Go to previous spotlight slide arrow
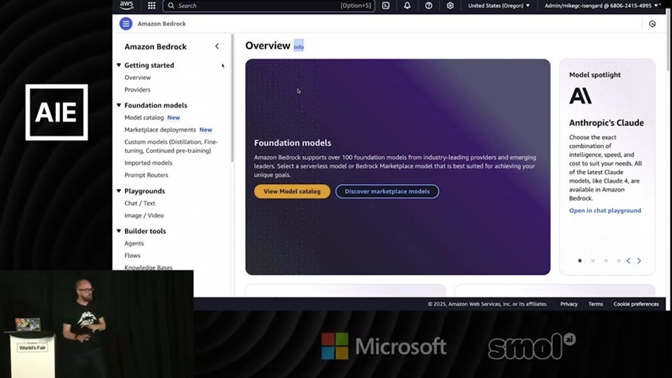Screen dimensions: 672x378 point(629,260)
